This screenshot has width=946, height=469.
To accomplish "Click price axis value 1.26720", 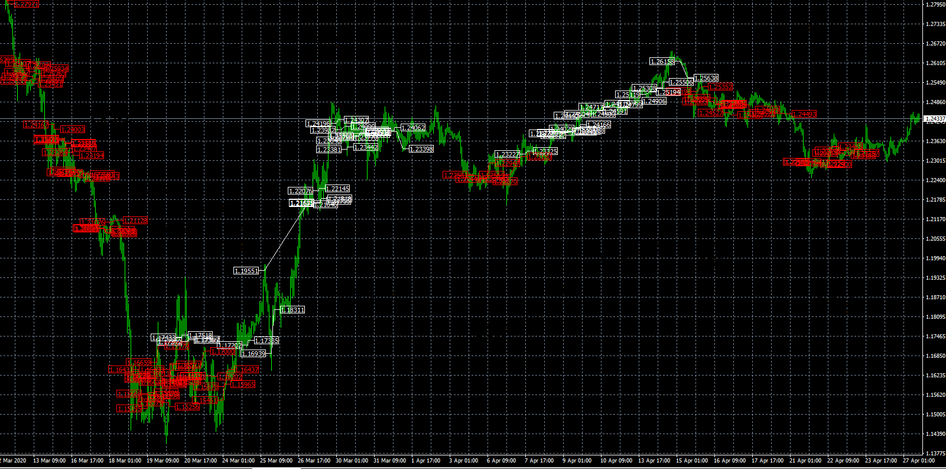I will (x=935, y=44).
